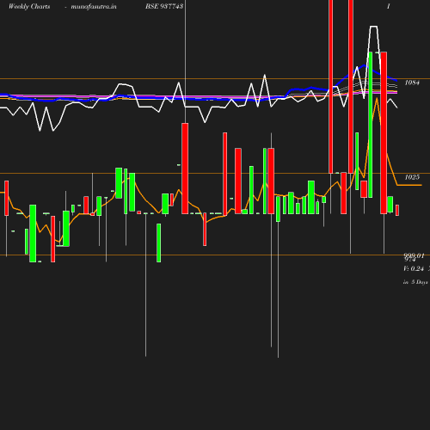Click the "V: 0.24" volume value

click(x=414, y=268)
